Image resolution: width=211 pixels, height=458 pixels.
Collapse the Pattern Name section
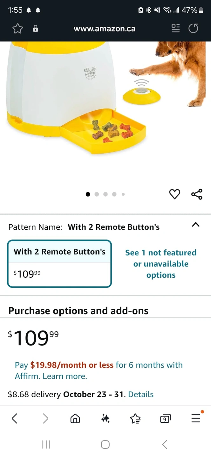point(196,225)
